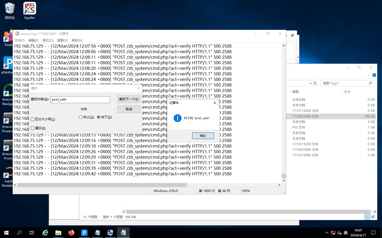The image size is (382, 238).
Task: Launch Firefox from the taskbar
Action: (71, 233)
